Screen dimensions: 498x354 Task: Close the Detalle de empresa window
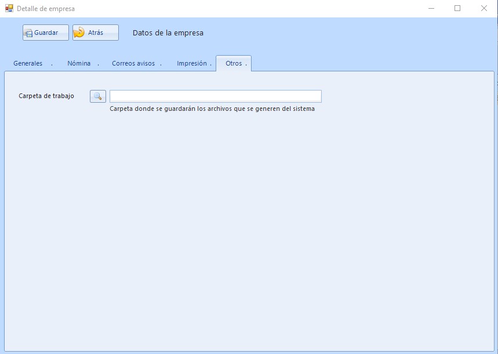484,8
